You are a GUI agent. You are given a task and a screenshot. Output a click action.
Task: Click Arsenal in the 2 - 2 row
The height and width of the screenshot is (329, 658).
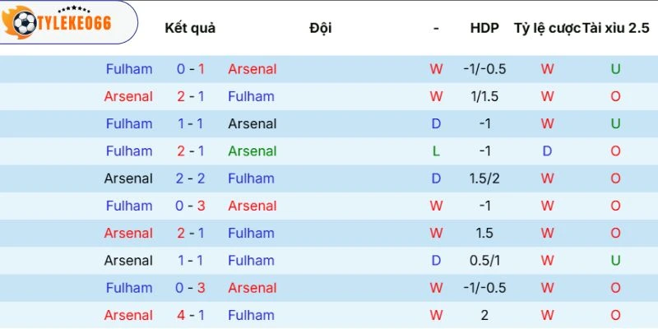[x=128, y=178]
